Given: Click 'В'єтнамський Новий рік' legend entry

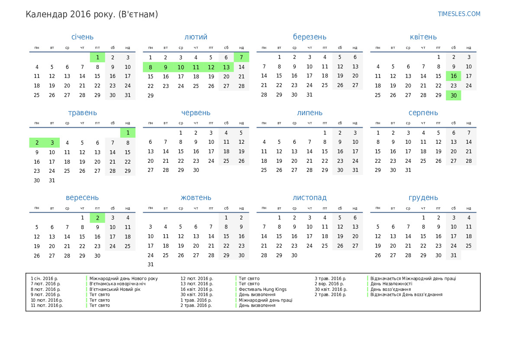Looking at the screenshot, I should (x=115, y=289).
